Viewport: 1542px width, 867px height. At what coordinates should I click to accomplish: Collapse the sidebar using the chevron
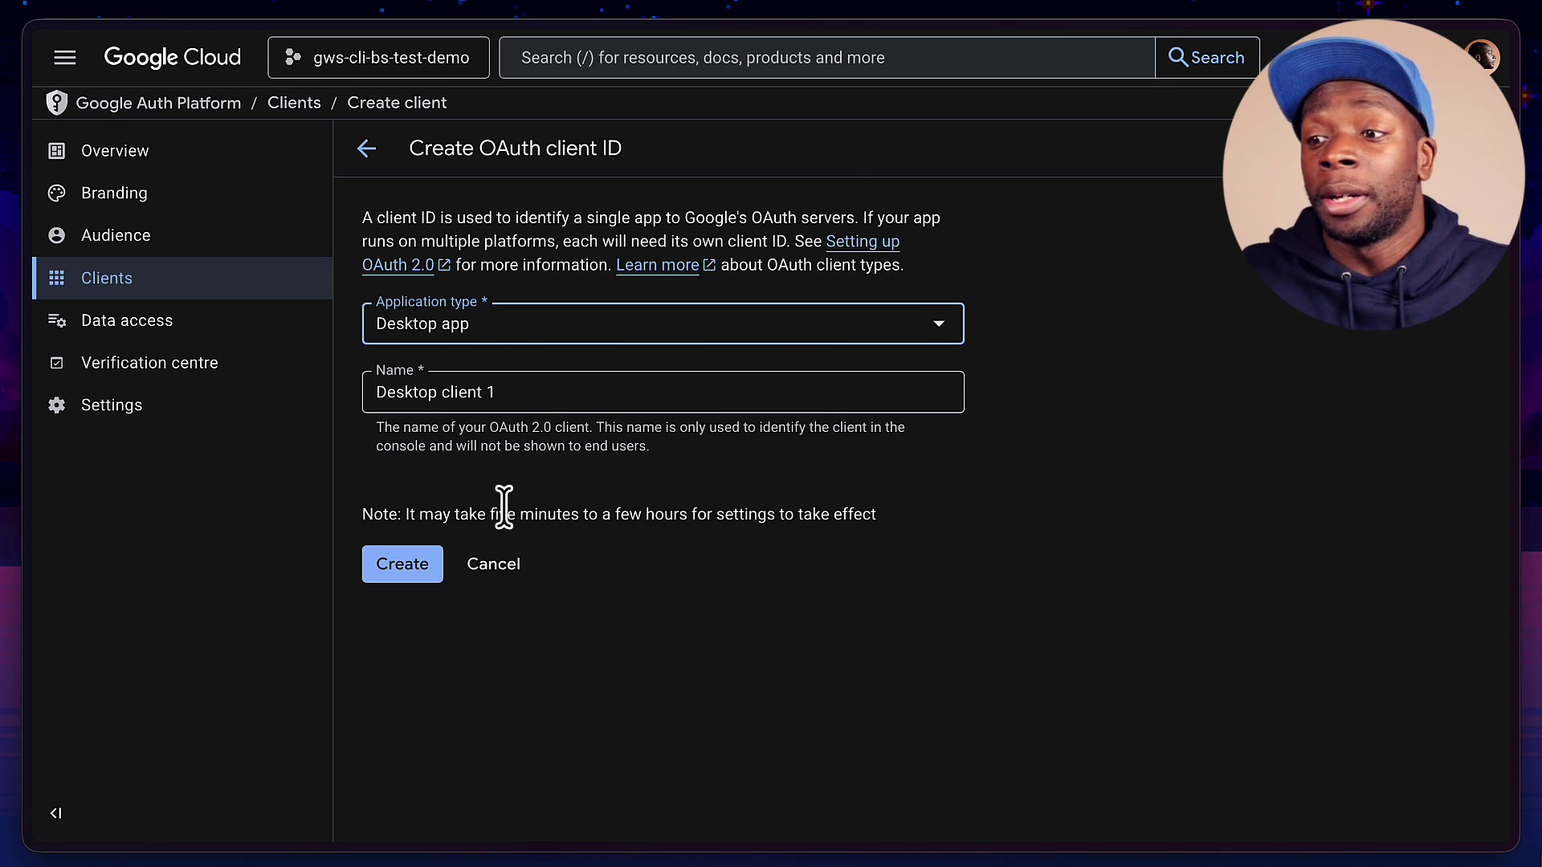tap(55, 812)
